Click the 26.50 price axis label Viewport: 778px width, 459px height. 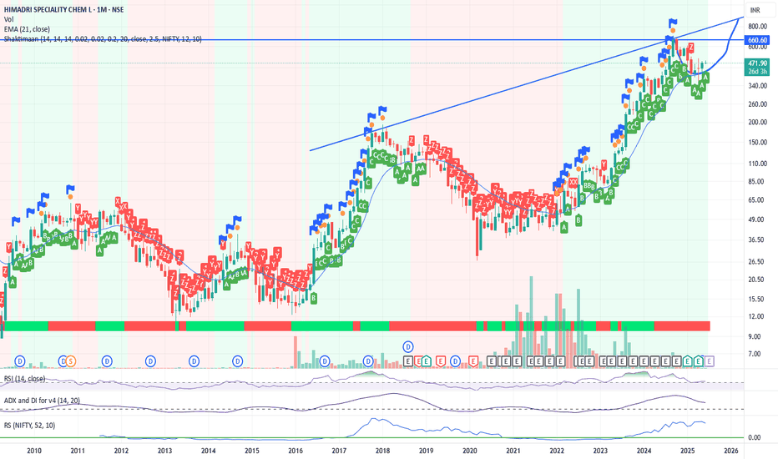(x=756, y=261)
